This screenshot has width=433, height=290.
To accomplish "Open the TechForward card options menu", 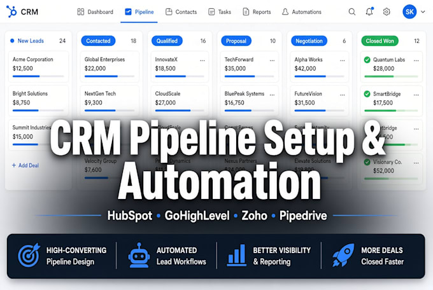I will tap(272, 60).
